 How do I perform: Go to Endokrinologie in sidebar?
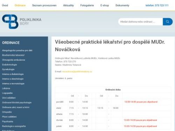tap(9, 65)
